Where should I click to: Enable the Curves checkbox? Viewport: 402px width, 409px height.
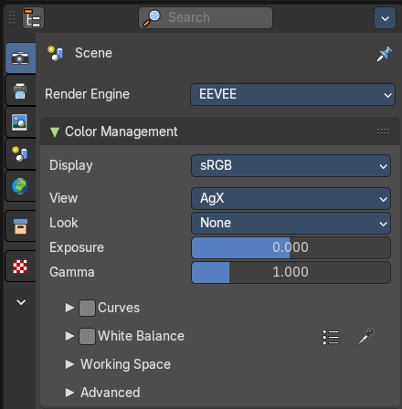pos(87,308)
